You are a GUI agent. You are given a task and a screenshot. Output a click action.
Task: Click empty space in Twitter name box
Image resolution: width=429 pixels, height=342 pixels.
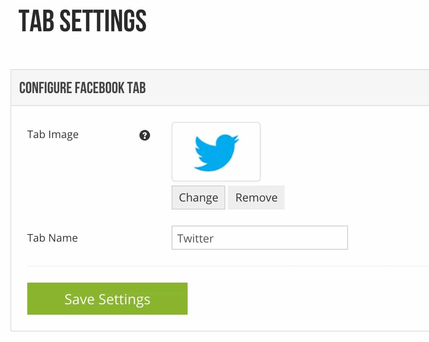282,238
